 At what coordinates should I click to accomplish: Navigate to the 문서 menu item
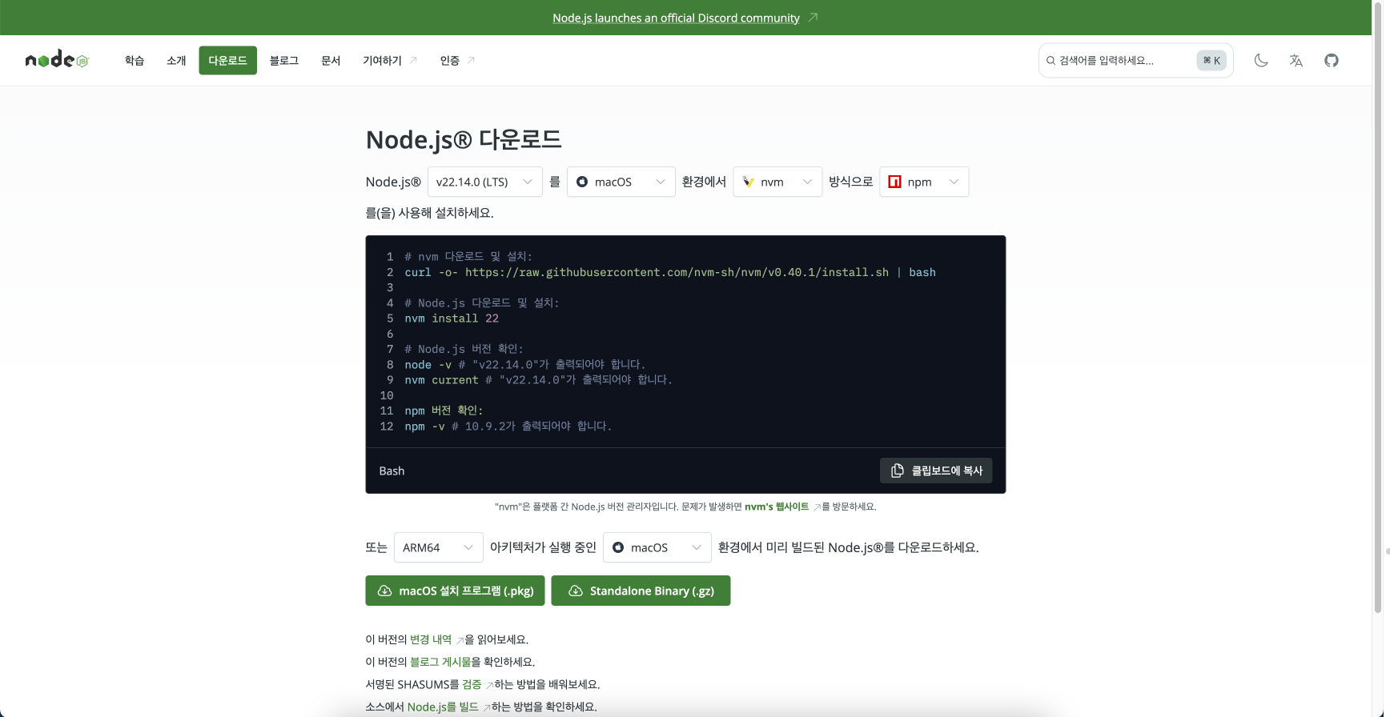pos(331,60)
